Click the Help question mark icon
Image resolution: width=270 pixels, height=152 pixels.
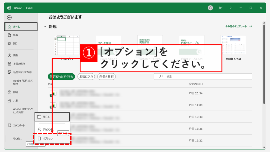tap(231, 8)
